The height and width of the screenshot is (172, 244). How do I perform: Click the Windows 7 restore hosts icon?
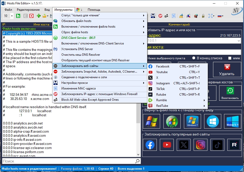192,121
